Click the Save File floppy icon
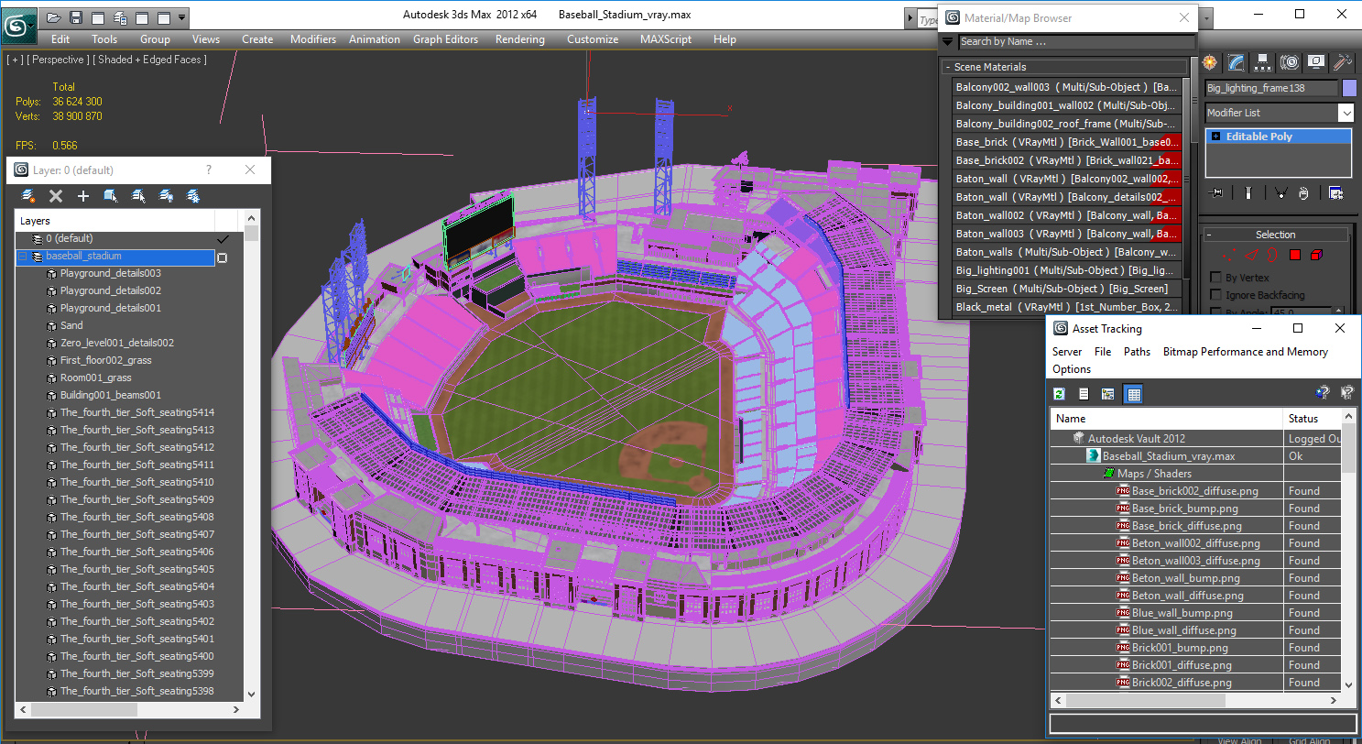 point(76,17)
